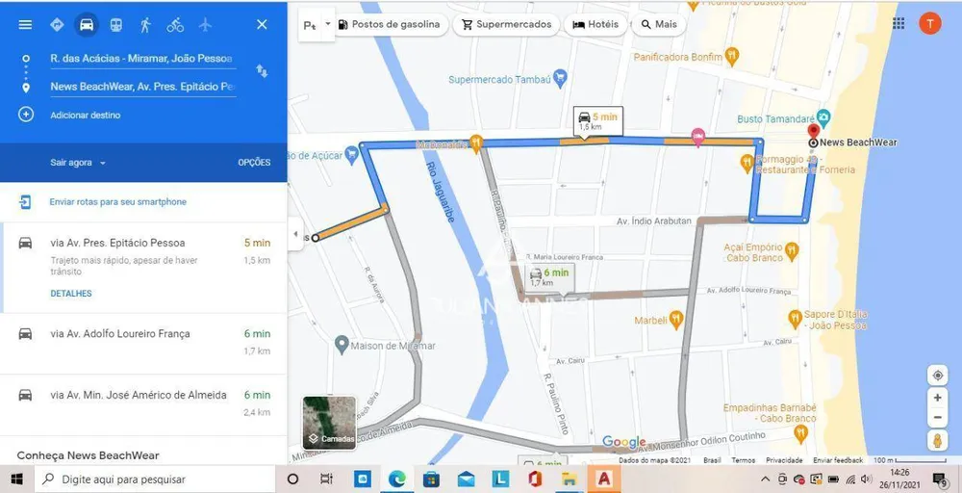Open the hamburger main menu
This screenshot has width=962, height=493.
tap(25, 25)
